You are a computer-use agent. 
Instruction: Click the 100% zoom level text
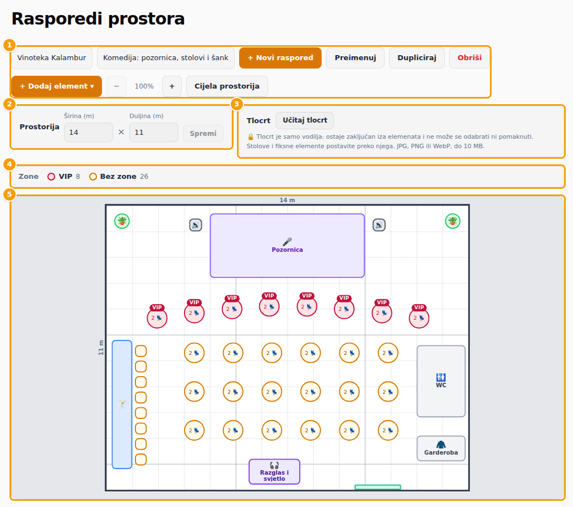(144, 86)
